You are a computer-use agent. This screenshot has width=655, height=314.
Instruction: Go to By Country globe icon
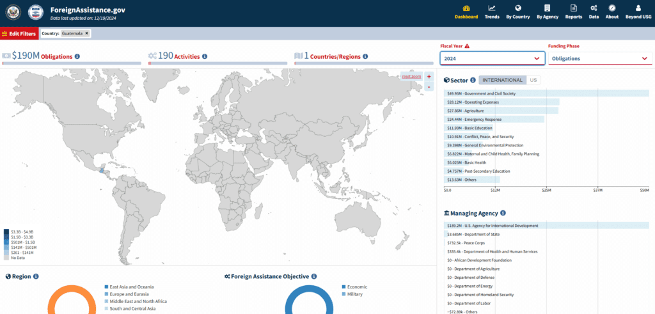pyautogui.click(x=517, y=8)
